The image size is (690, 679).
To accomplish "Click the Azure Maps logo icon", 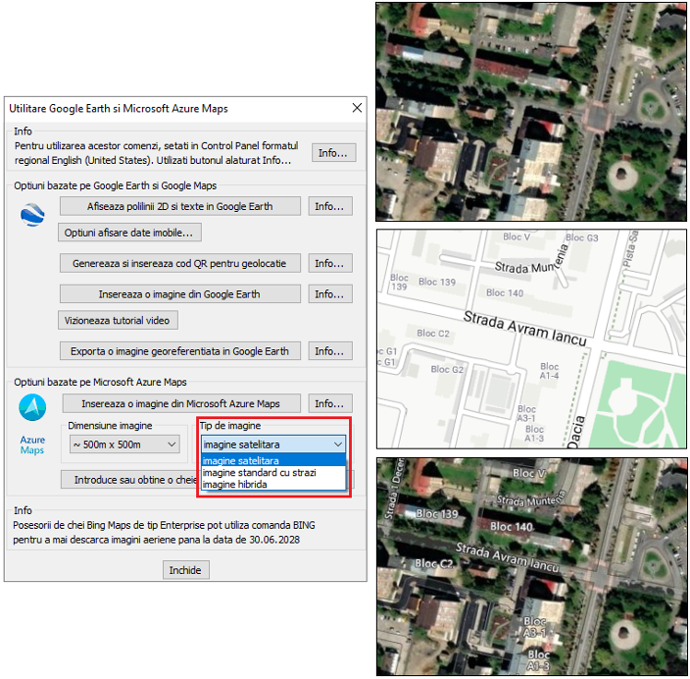I will 33,408.
